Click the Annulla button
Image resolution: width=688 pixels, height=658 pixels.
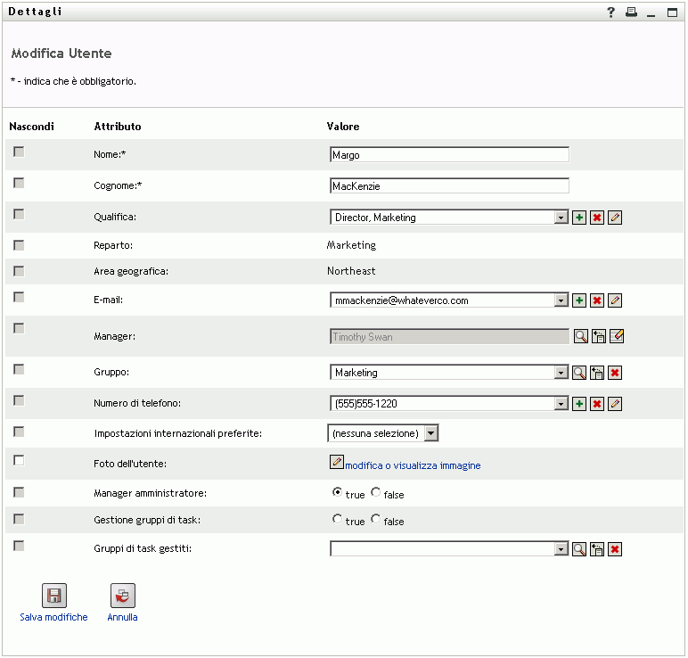(x=122, y=596)
